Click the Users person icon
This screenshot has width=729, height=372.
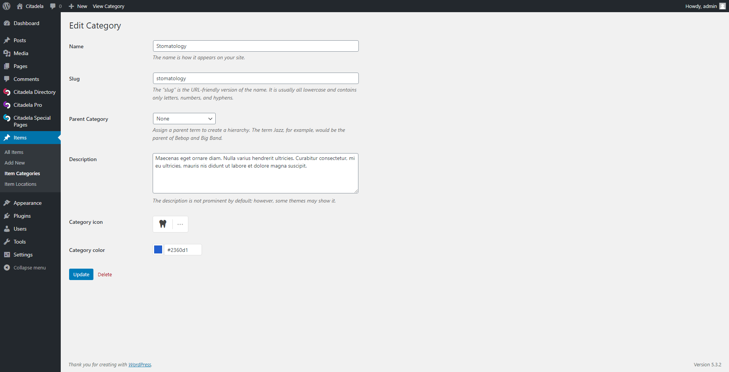tap(7, 229)
